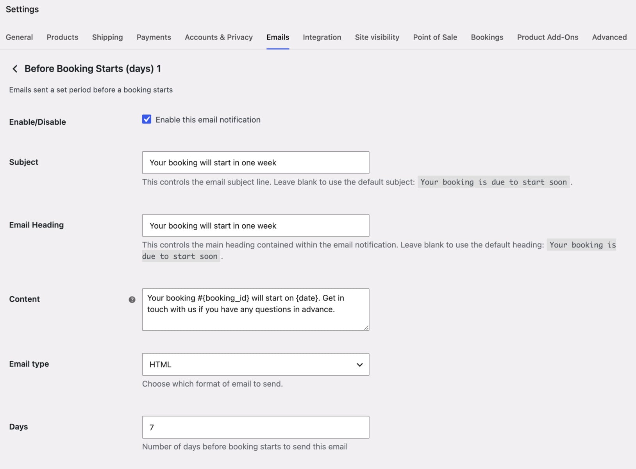The height and width of the screenshot is (469, 636).
Task: Click 'Emails sent a set period before a booking starts'
Action: click(x=91, y=90)
